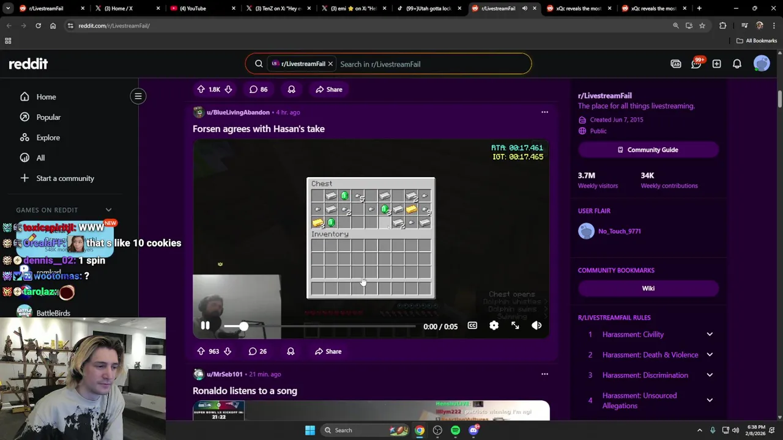Expand Harassment: Death & Violence rule

pyautogui.click(x=710, y=354)
